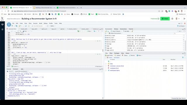Switch to the genres data tab
The width and height of the screenshot is (187, 105).
click(x=62, y=29)
